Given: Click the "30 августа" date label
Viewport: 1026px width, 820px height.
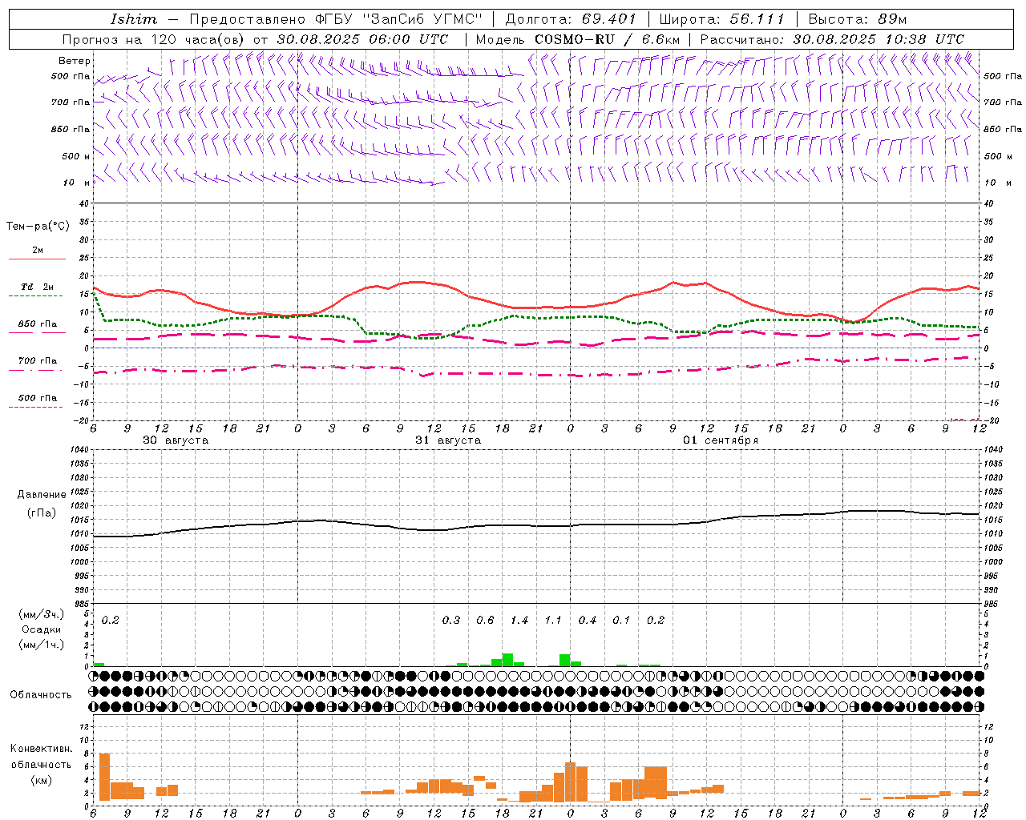Looking at the screenshot, I should pyautogui.click(x=175, y=440).
